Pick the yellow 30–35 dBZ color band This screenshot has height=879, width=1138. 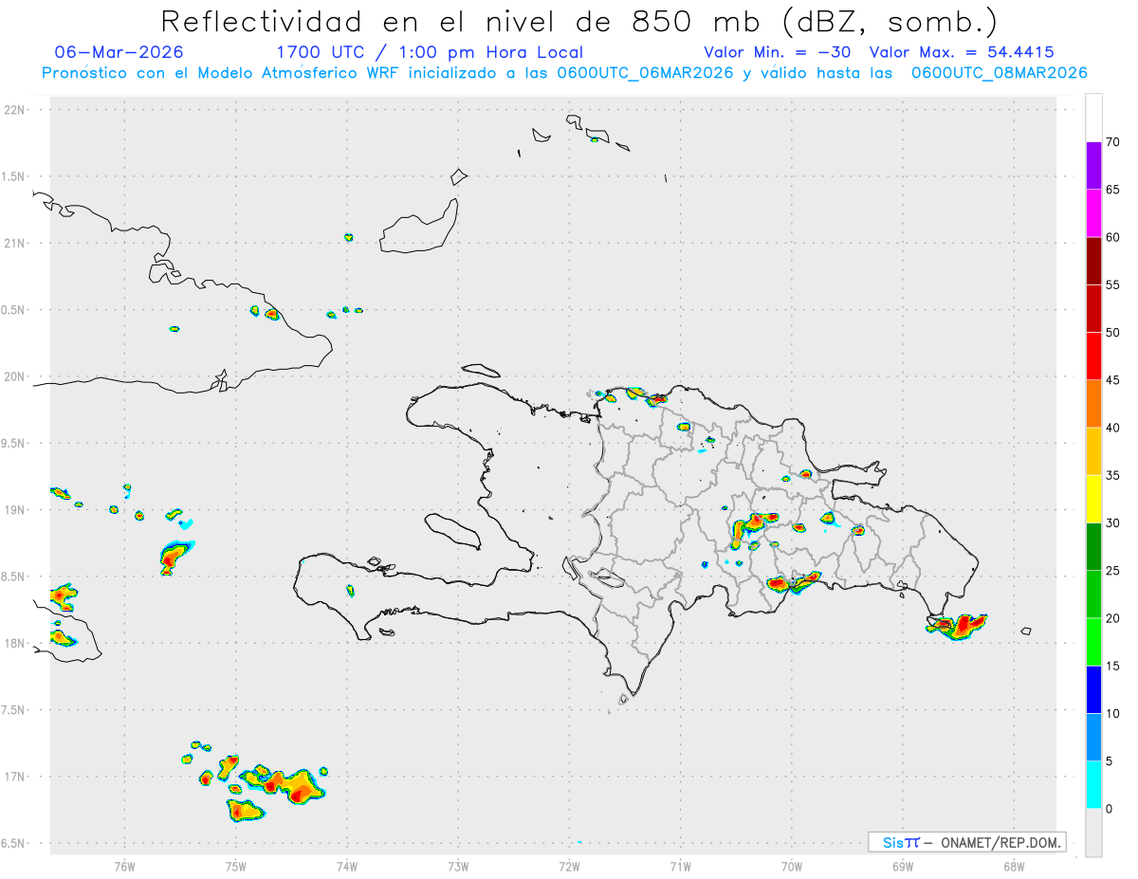[x=1093, y=500]
